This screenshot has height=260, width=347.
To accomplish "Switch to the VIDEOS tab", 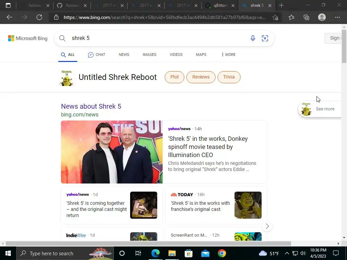I will point(176,55).
